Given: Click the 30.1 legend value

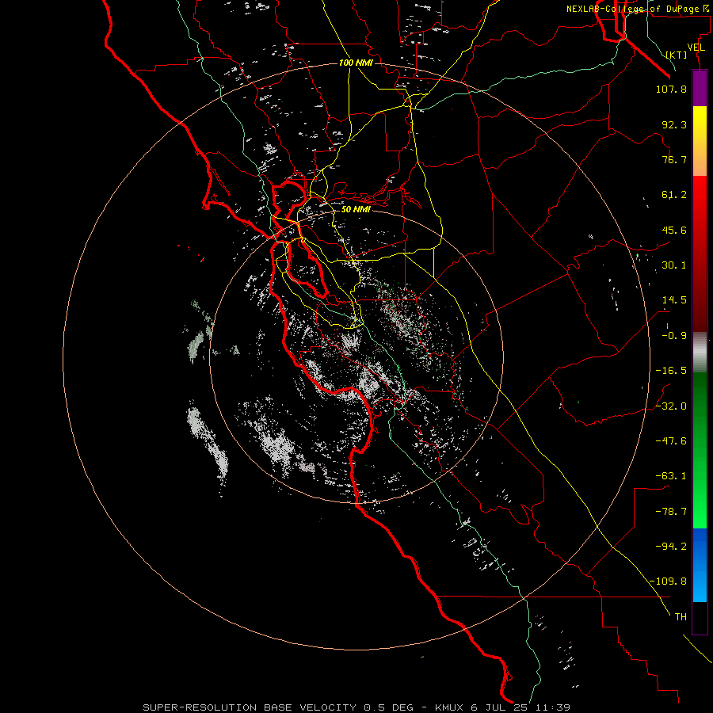Looking at the screenshot, I should coord(674,265).
